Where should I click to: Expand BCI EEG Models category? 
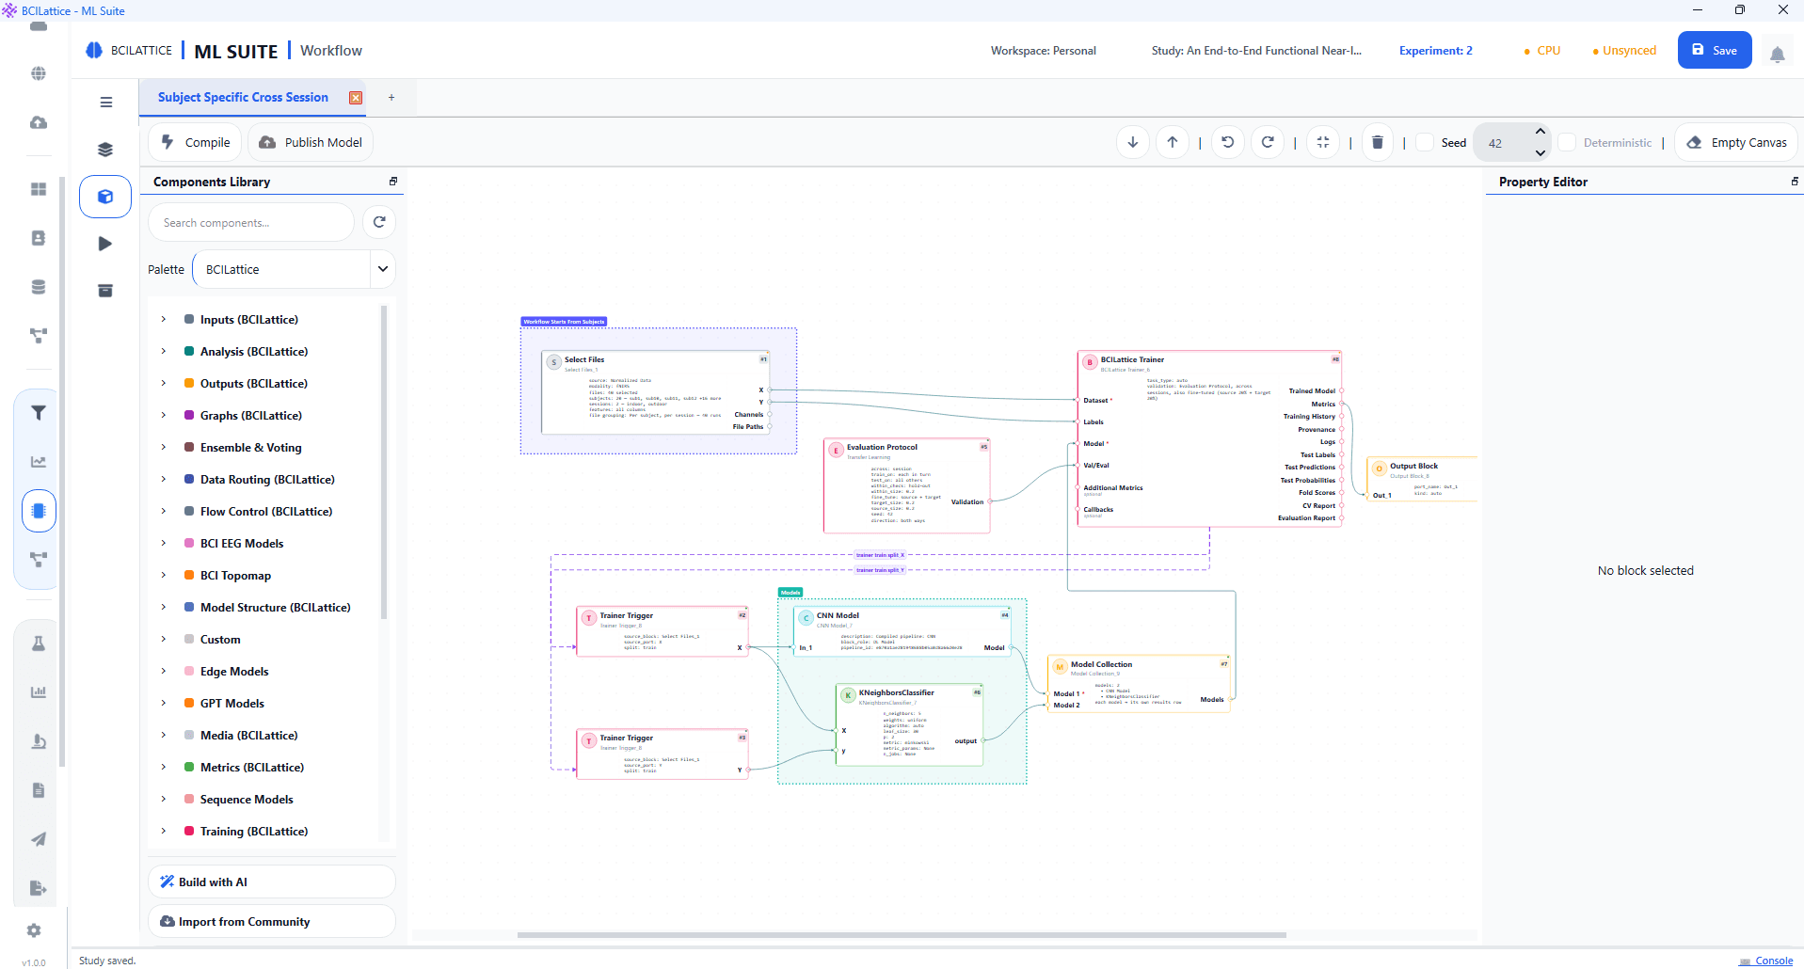click(x=164, y=544)
